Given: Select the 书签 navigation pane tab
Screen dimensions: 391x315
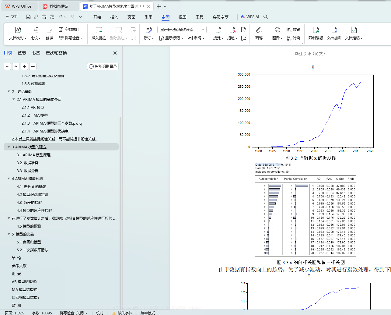Looking at the screenshot, I should point(36,53).
